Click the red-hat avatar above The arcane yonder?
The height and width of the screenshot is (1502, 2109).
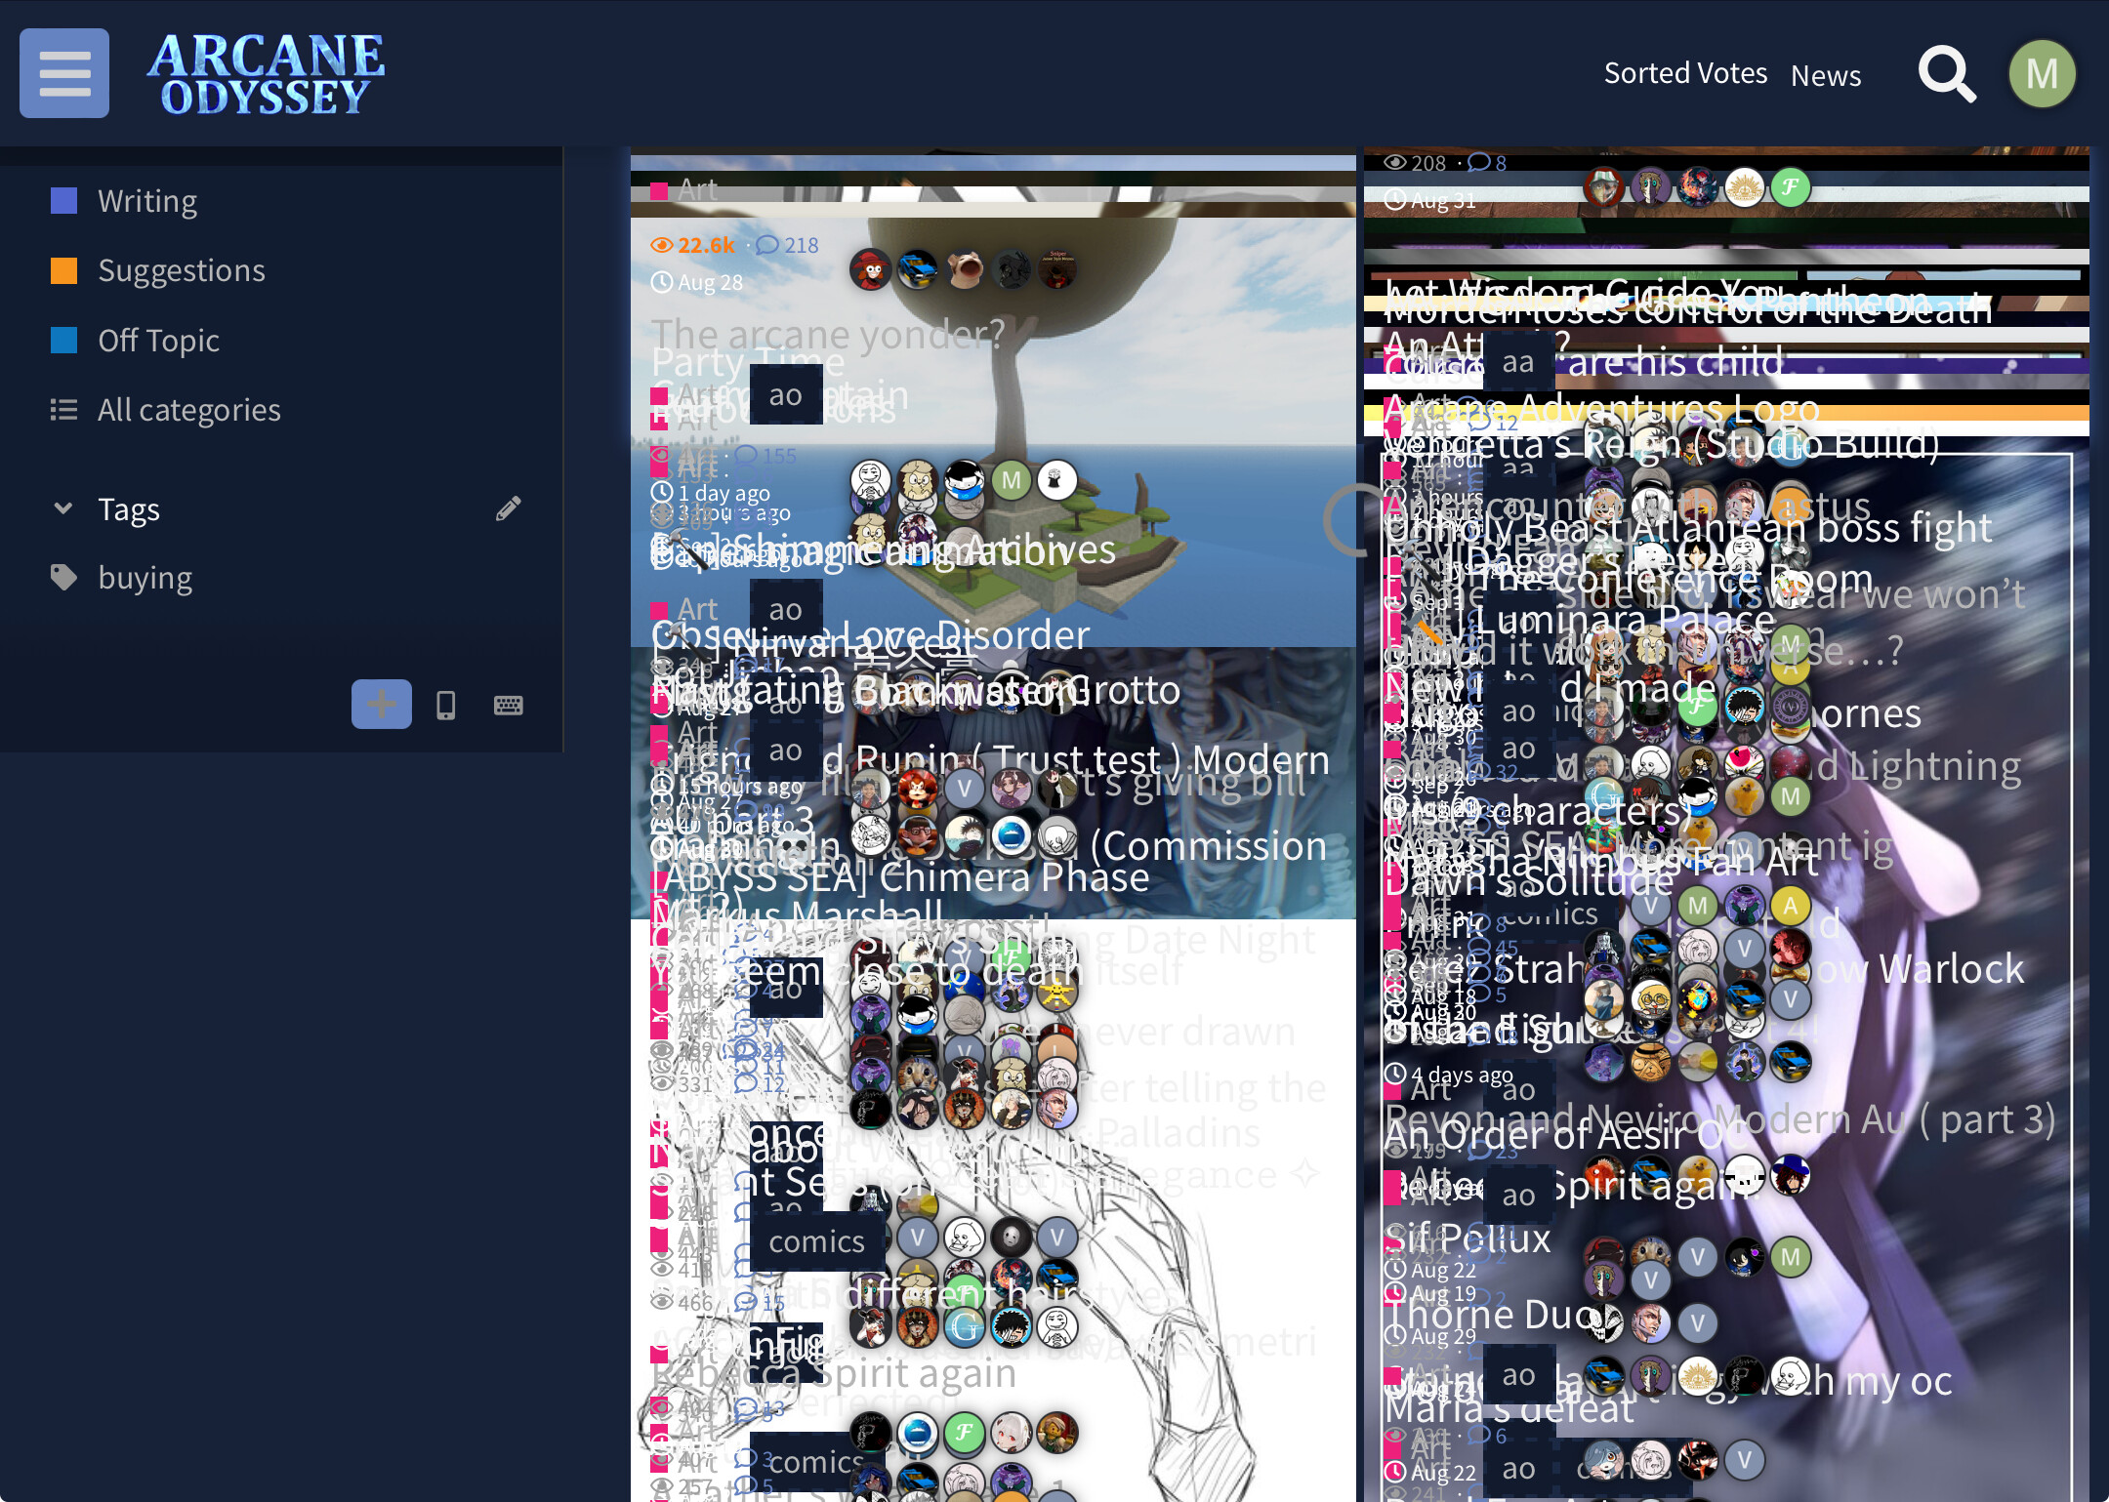pos(870,270)
